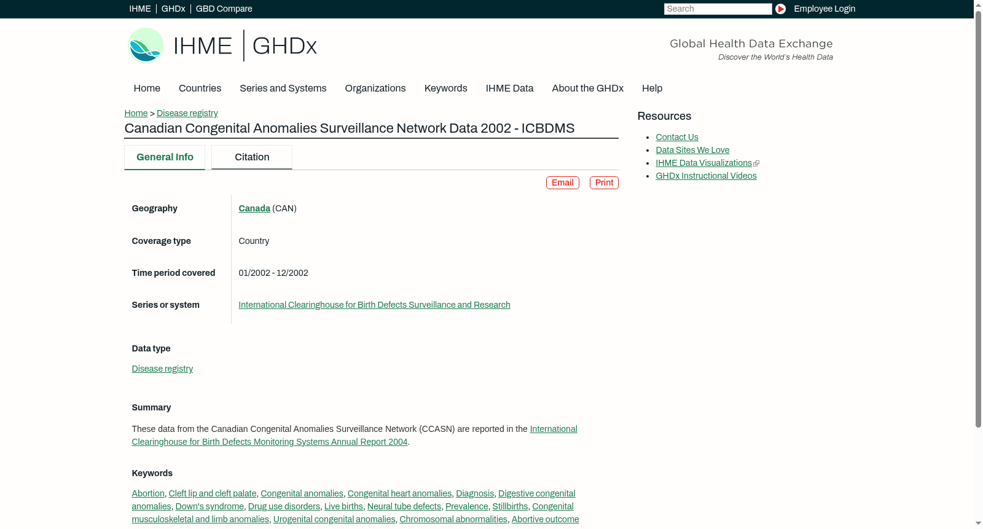Open the Organizations menu item
983x529 pixels.
[375, 88]
